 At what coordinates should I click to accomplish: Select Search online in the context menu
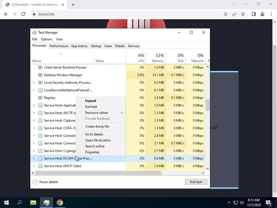click(x=101, y=146)
